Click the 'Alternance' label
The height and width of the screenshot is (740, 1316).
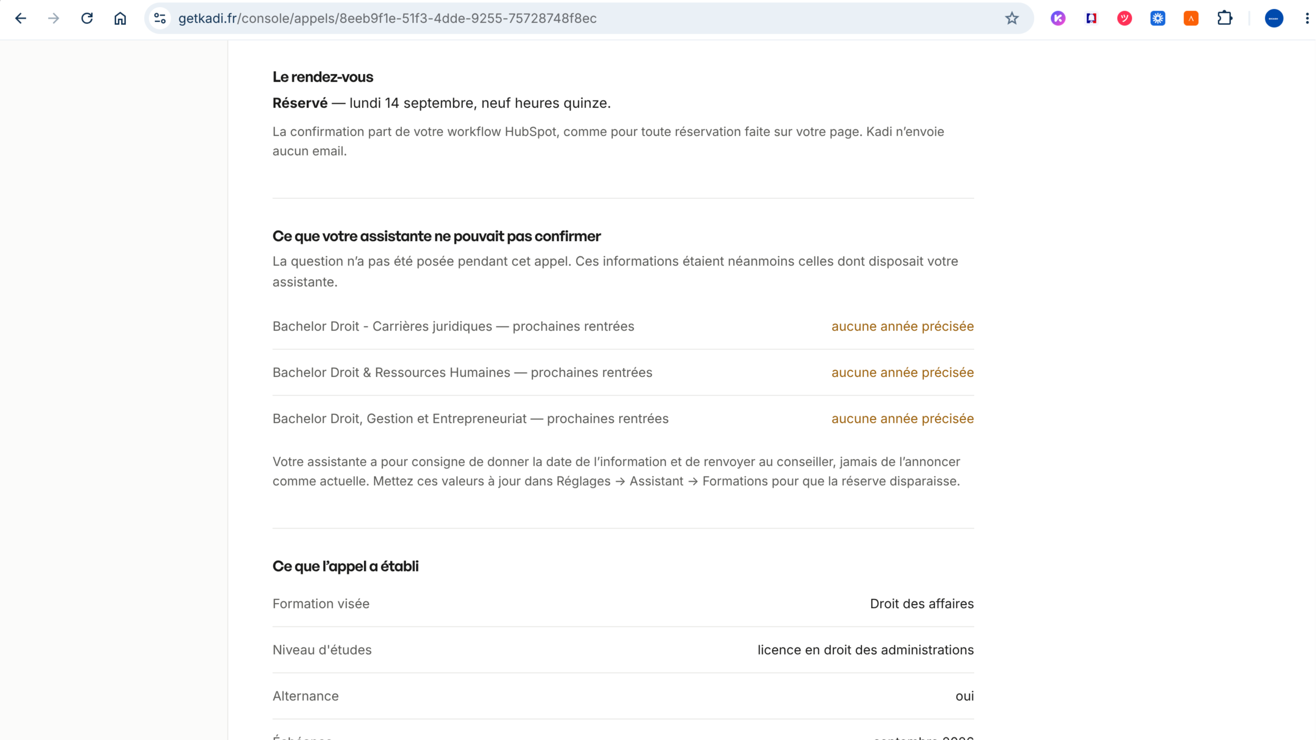(x=306, y=696)
